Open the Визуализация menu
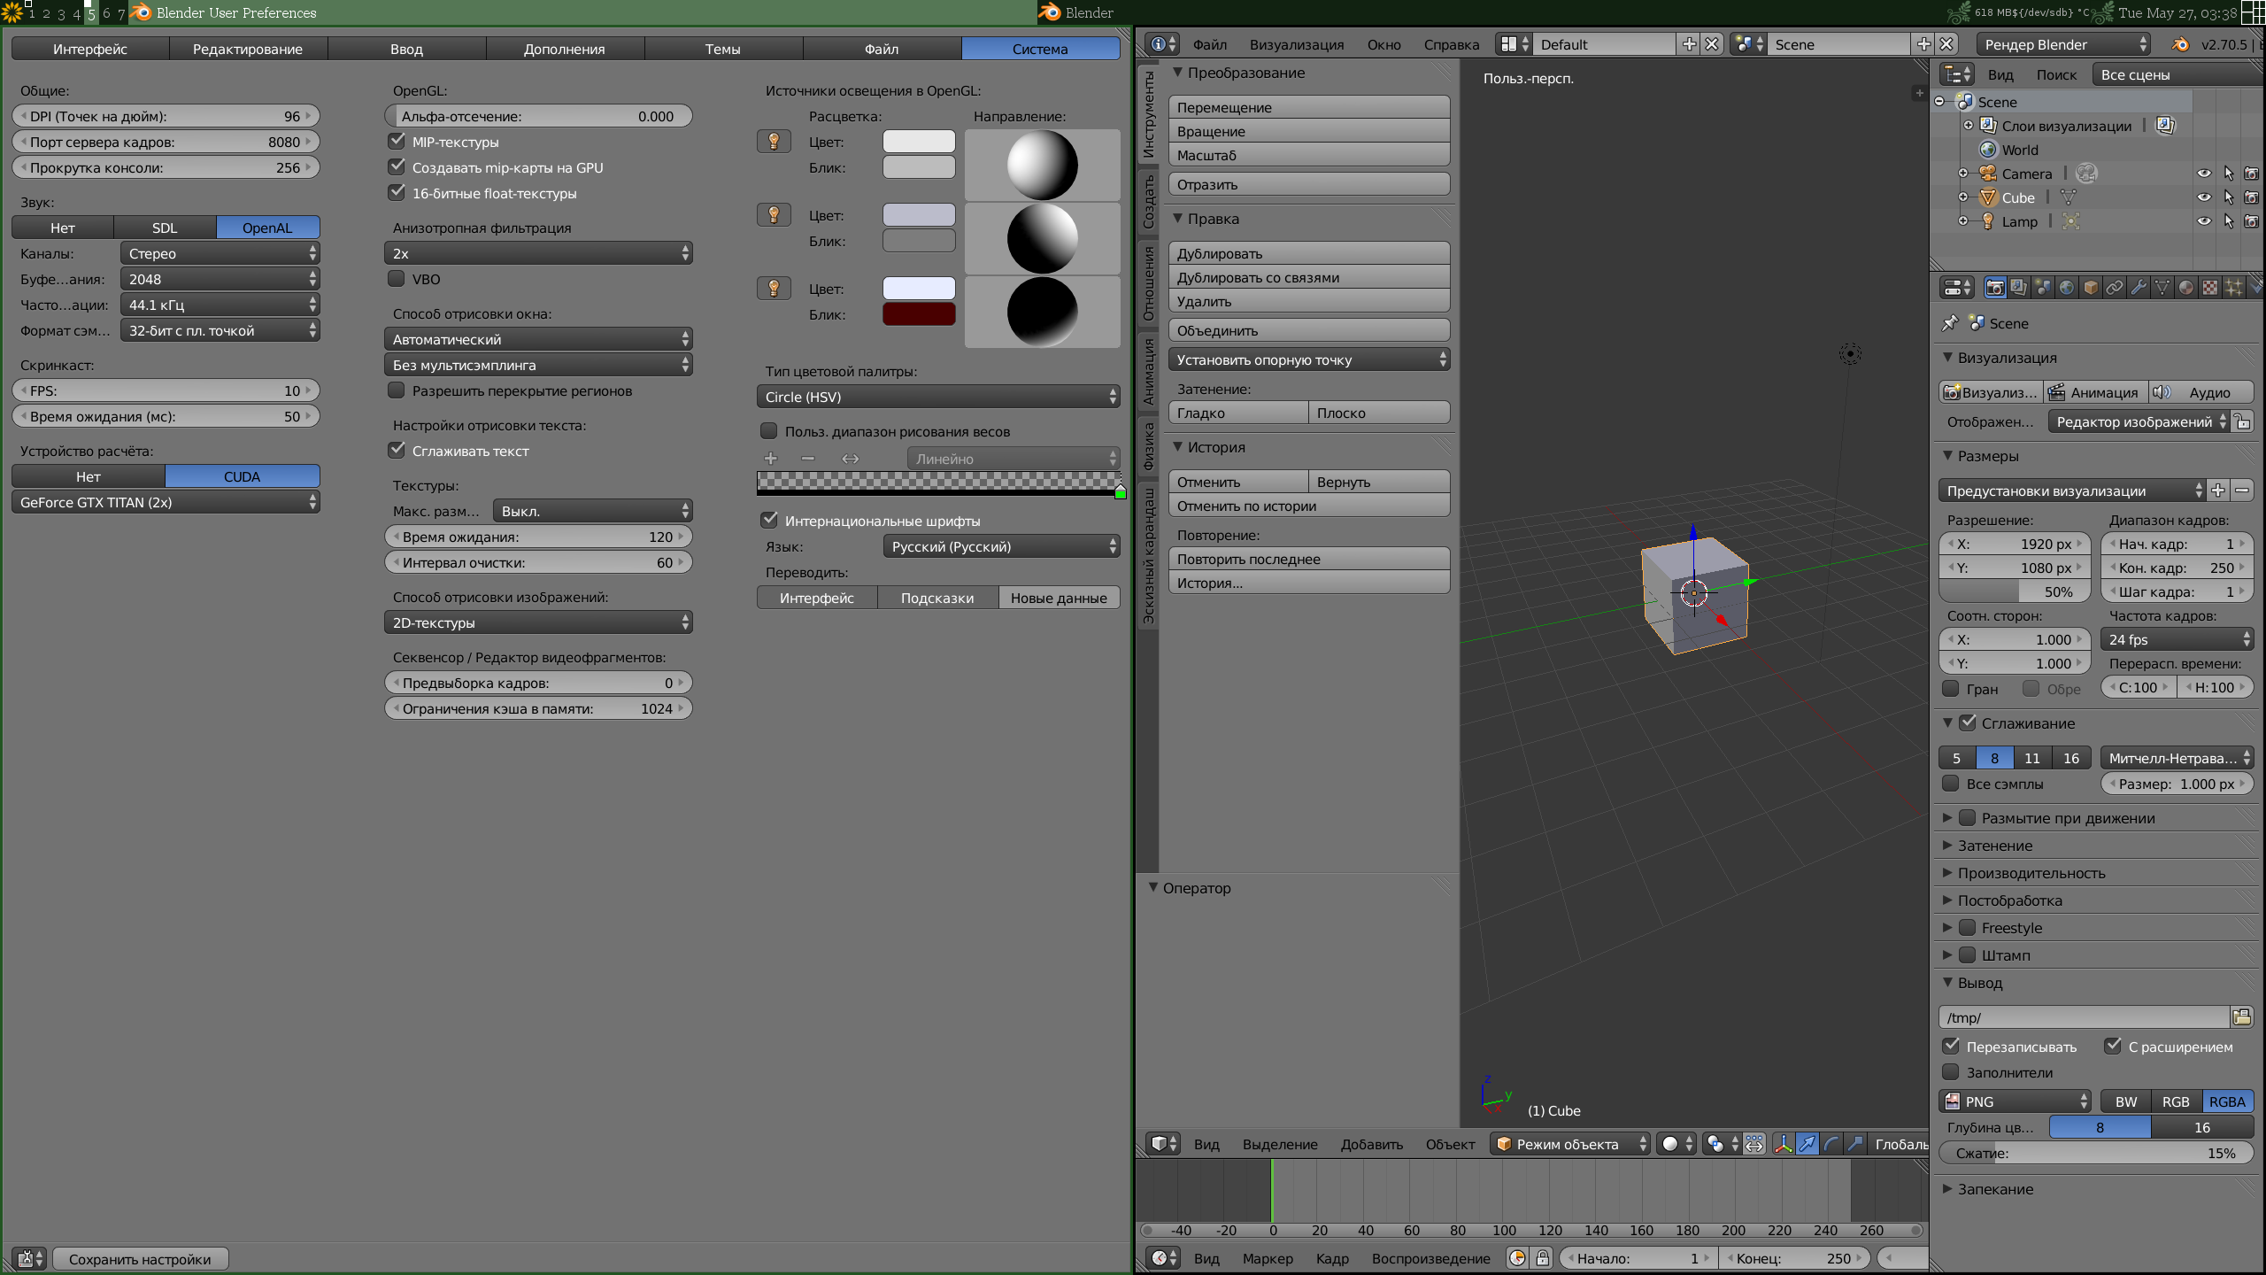Viewport: 2266px width, 1275px height. [1296, 44]
